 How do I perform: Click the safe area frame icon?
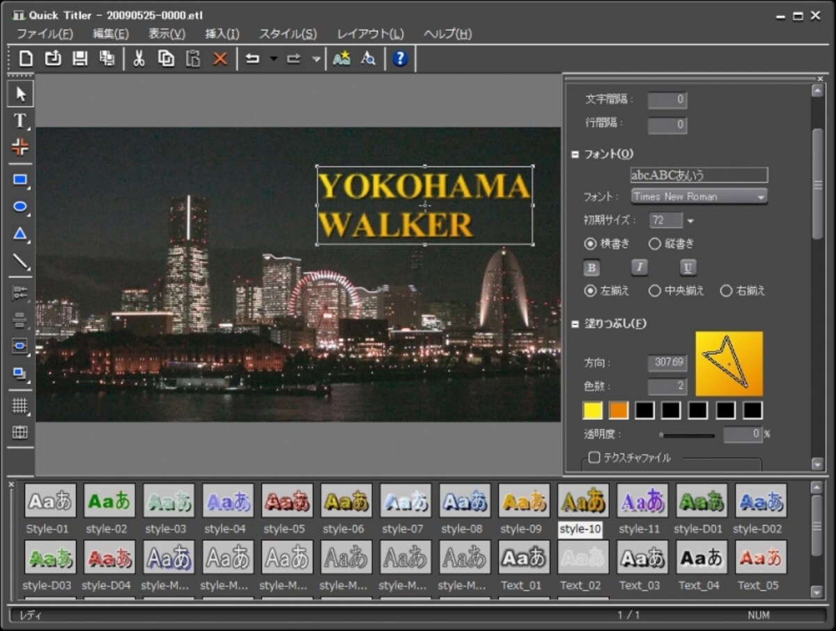pos(20,433)
